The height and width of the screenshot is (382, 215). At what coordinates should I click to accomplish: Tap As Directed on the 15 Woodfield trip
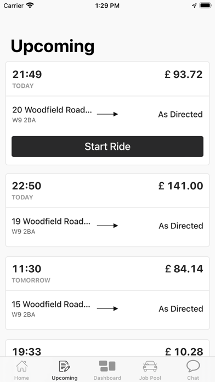pyautogui.click(x=181, y=309)
